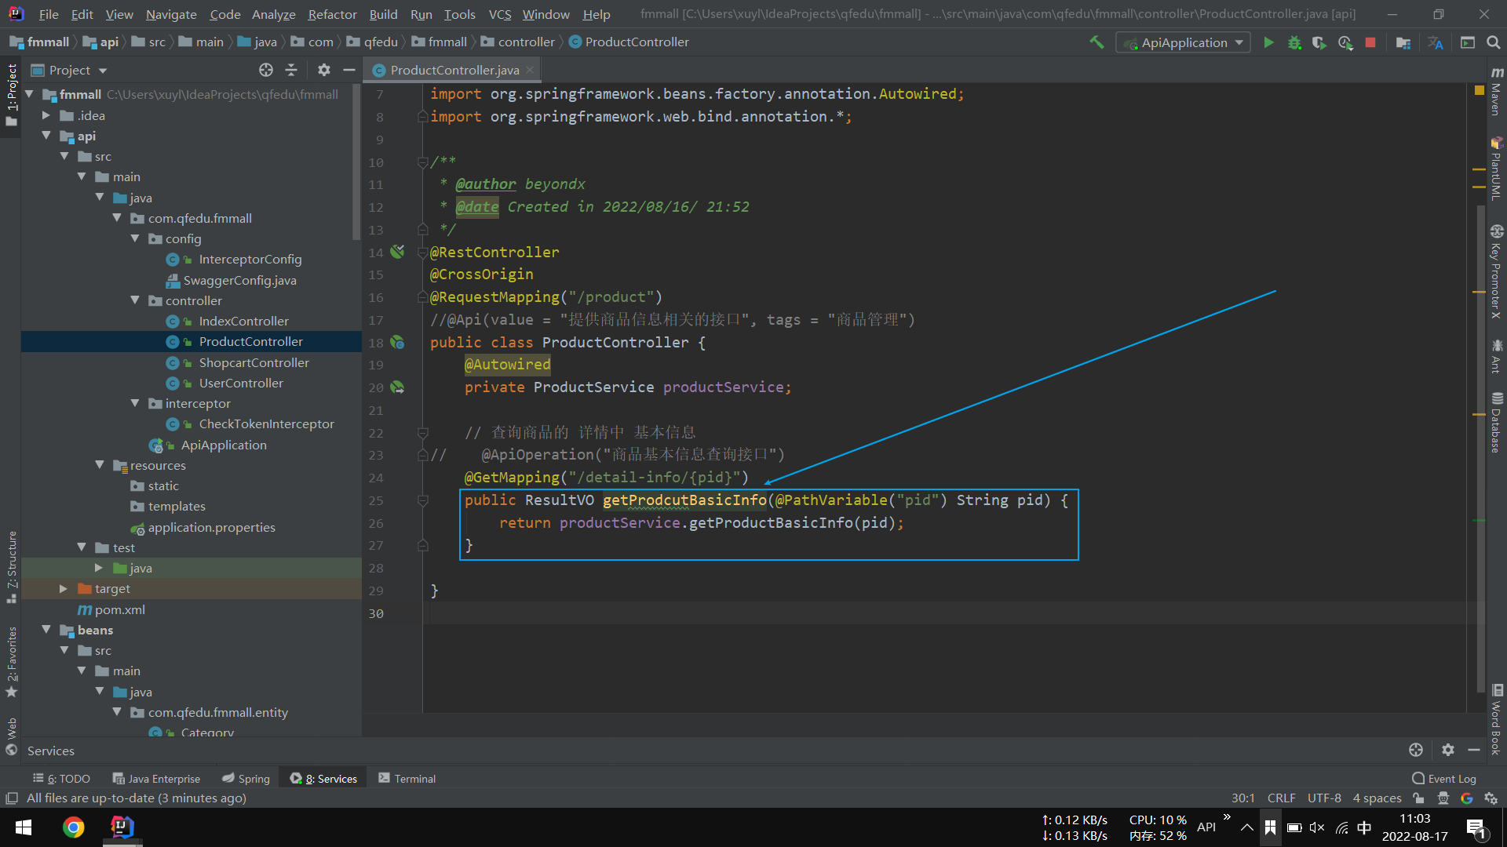Click gutter icon on RestController line 14
This screenshot has width=1507, height=847.
point(398,252)
